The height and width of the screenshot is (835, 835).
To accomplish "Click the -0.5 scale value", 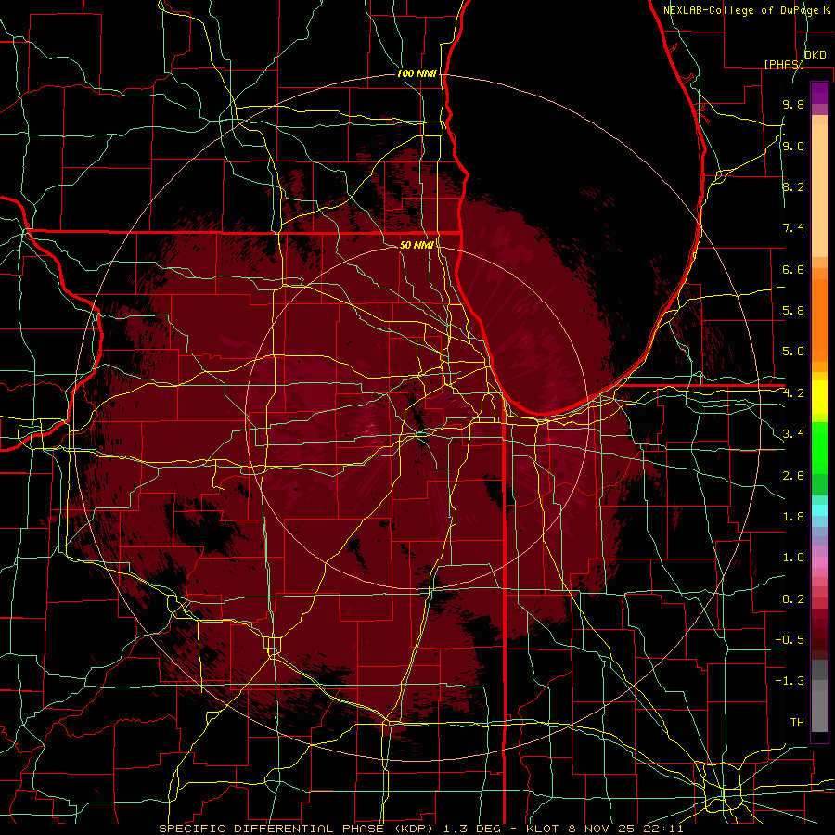I will click(x=790, y=640).
